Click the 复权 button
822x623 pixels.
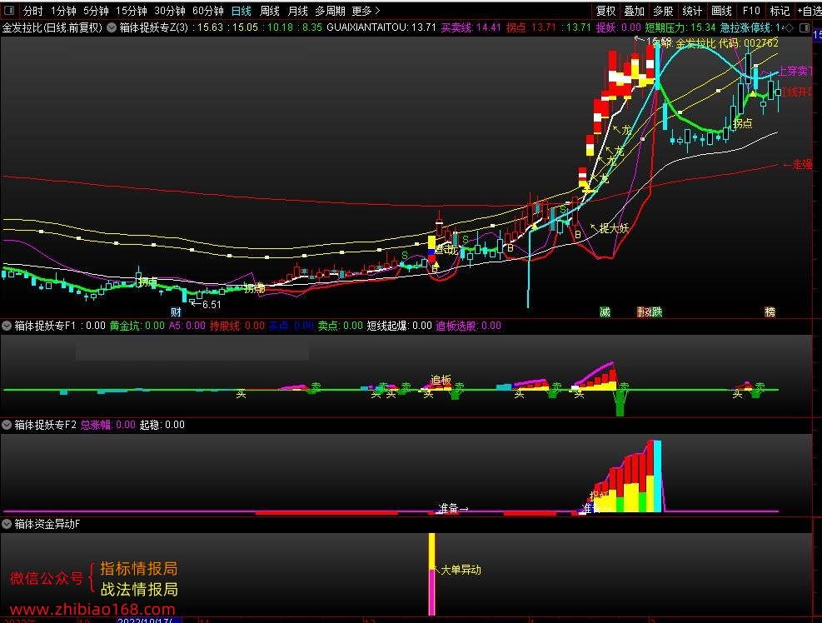605,11
